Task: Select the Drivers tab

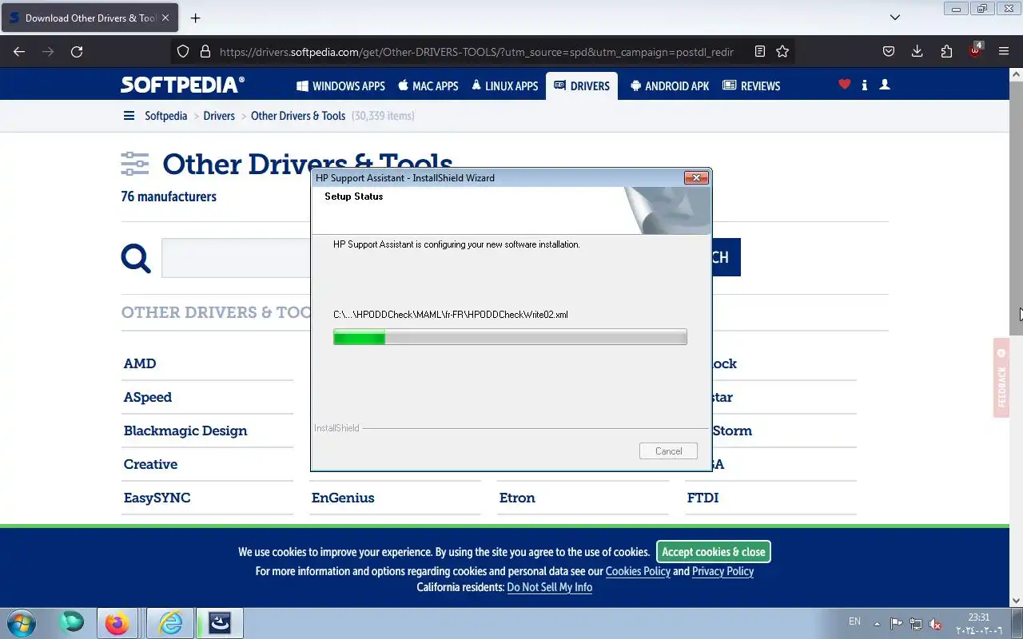Action: [x=581, y=85]
